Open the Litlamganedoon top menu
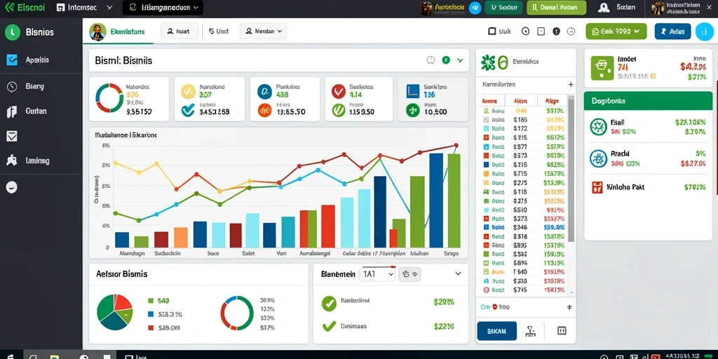718x359 pixels. (163, 8)
